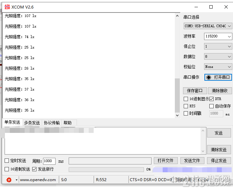Click the 打开文件 button

tap(166, 161)
